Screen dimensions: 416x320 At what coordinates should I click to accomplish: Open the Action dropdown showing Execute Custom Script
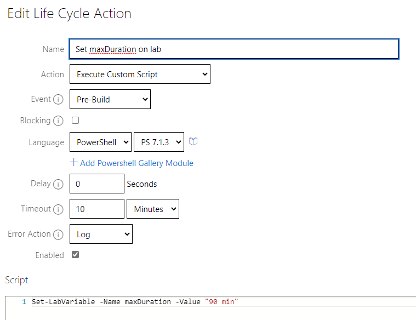[140, 75]
